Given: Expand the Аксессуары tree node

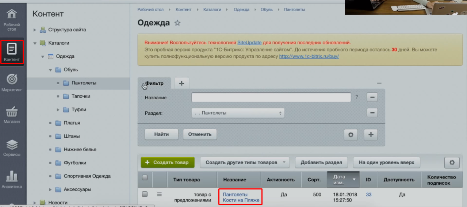Looking at the screenshot, I should 50,189.
